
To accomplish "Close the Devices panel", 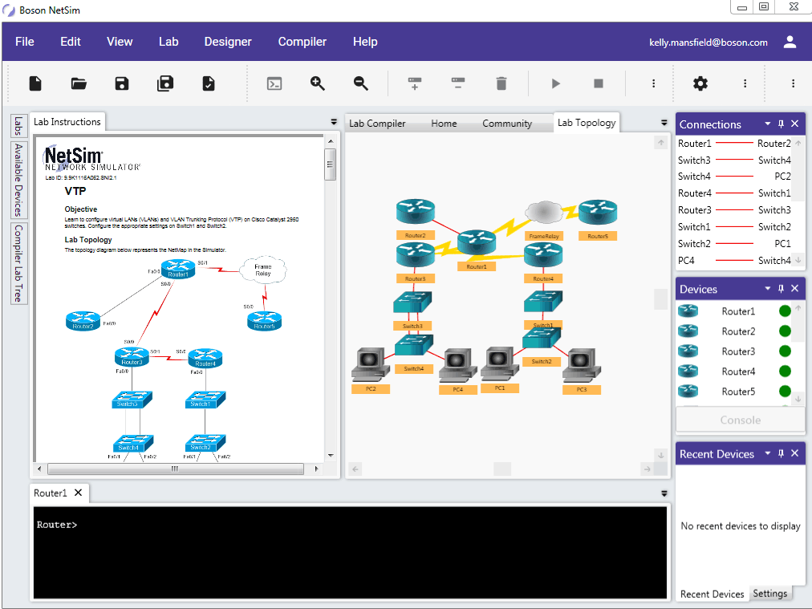I will (795, 288).
